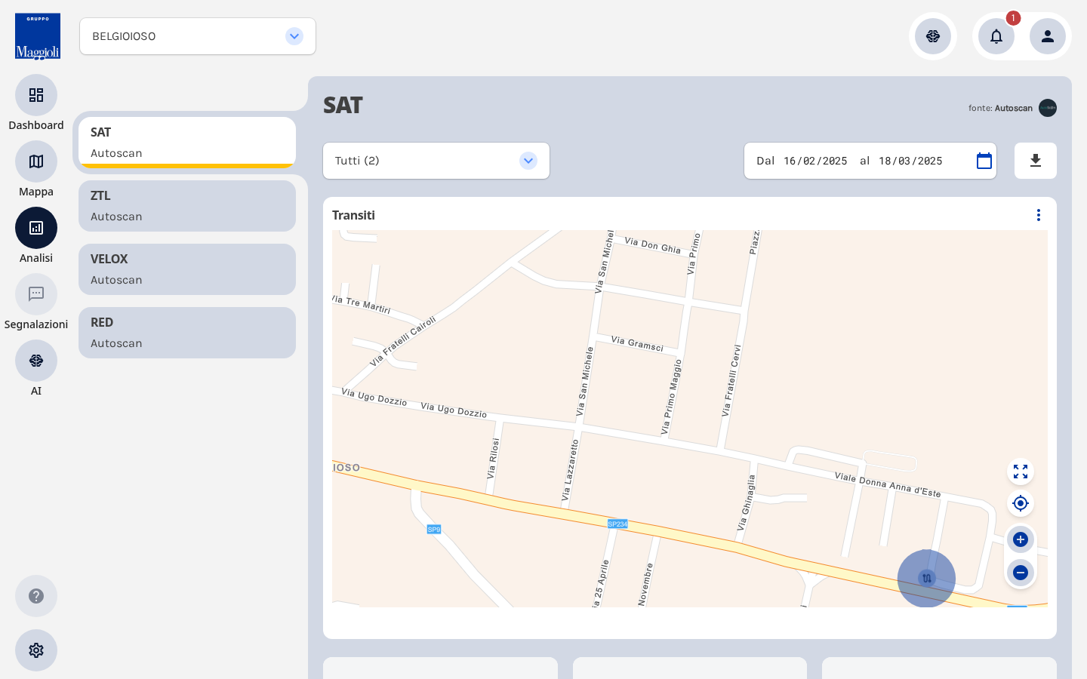
Task: Expand the Tutti (2) filter dropdown
Action: (x=436, y=161)
